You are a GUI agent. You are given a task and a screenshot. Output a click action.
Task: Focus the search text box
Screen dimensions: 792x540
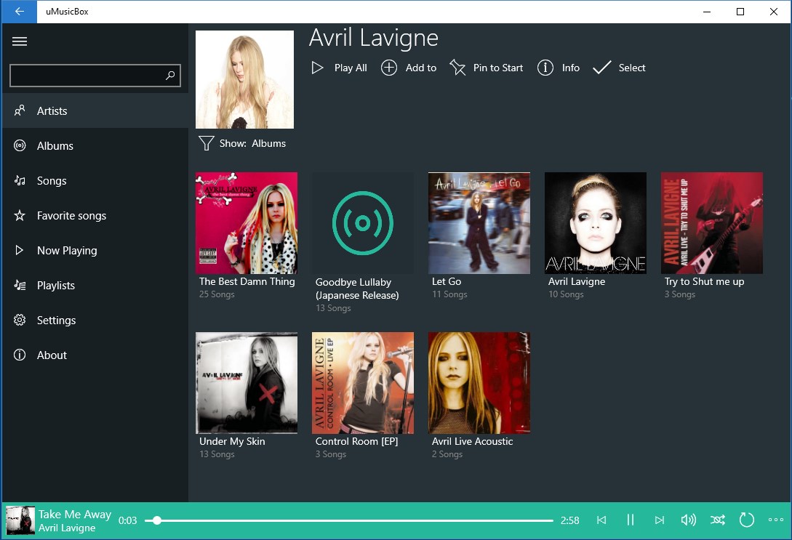pyautogui.click(x=95, y=75)
